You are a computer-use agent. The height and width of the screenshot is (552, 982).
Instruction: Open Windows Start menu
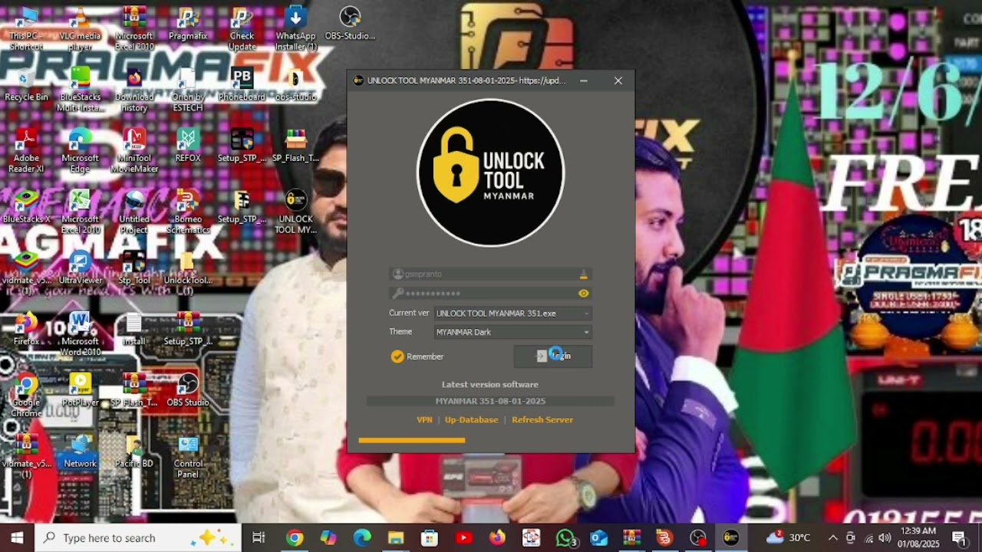coord(17,537)
